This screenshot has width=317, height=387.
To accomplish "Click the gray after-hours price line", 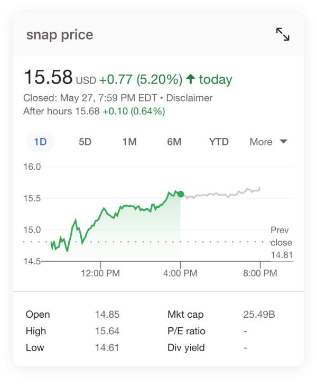I will 220,195.
